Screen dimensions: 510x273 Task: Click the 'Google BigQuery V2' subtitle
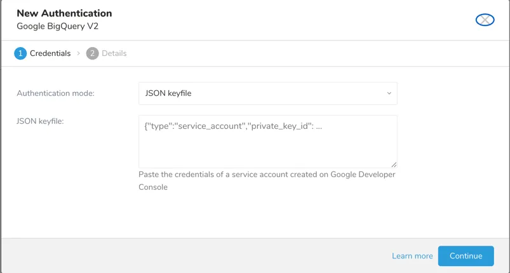pyautogui.click(x=58, y=26)
